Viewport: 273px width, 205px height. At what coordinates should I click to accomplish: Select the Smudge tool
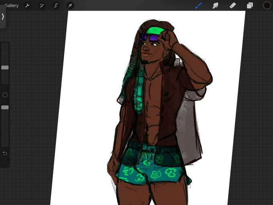tap(215, 6)
